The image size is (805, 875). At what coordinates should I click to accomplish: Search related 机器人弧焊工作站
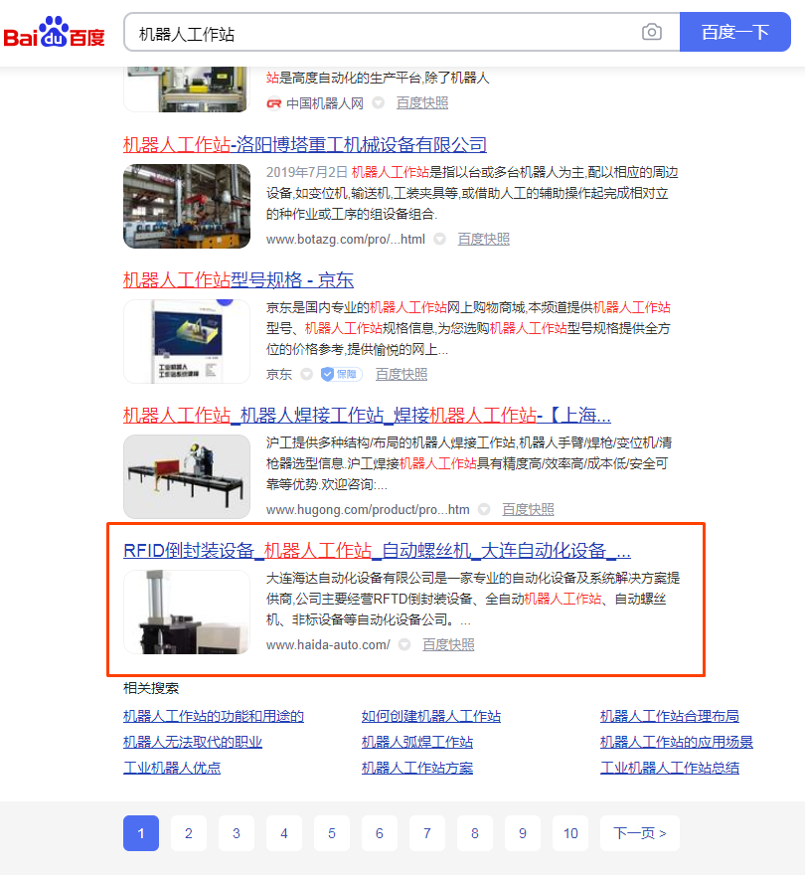(x=417, y=742)
